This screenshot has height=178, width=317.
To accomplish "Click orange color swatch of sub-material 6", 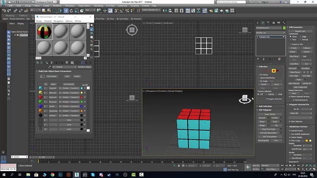I will tap(82, 111).
